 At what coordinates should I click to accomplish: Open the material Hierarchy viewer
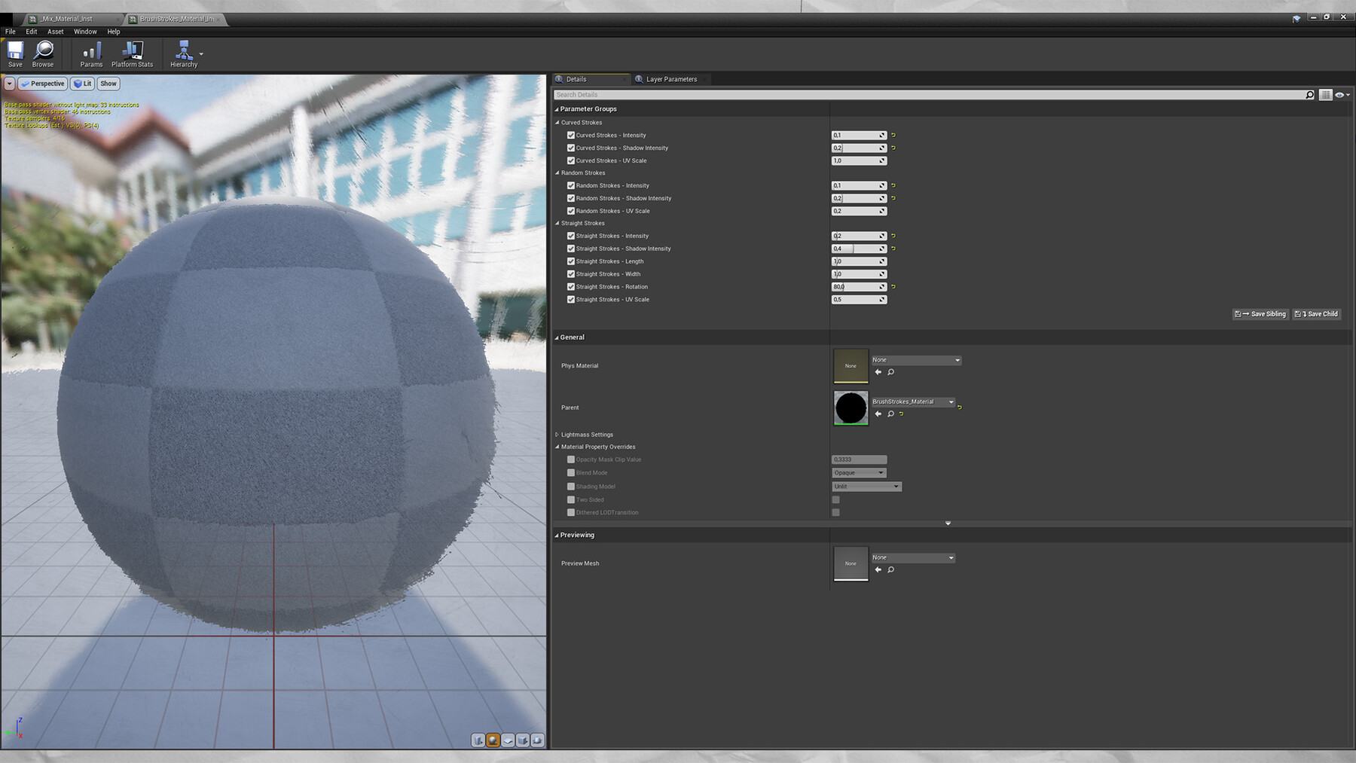183,53
